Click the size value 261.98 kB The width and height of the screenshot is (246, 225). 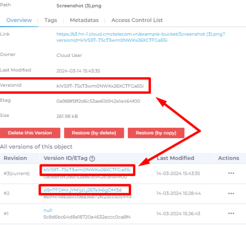pyautogui.click(x=67, y=116)
